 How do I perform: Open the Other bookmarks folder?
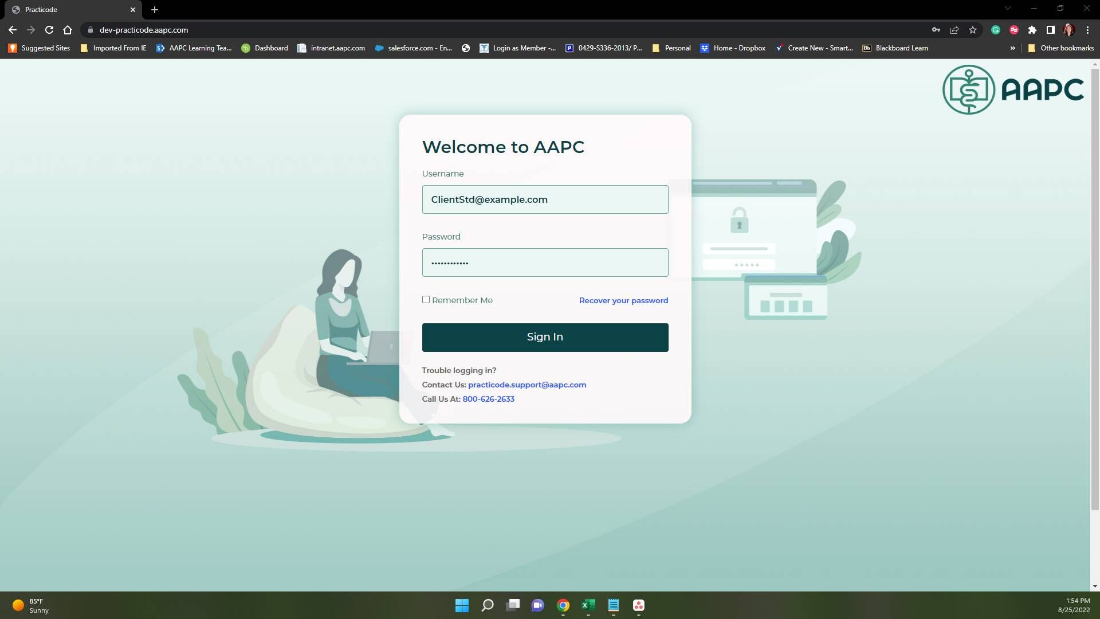1060,48
